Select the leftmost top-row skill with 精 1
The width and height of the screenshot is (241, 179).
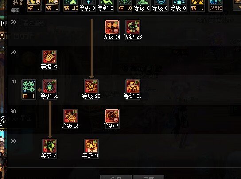(x=34, y=4)
